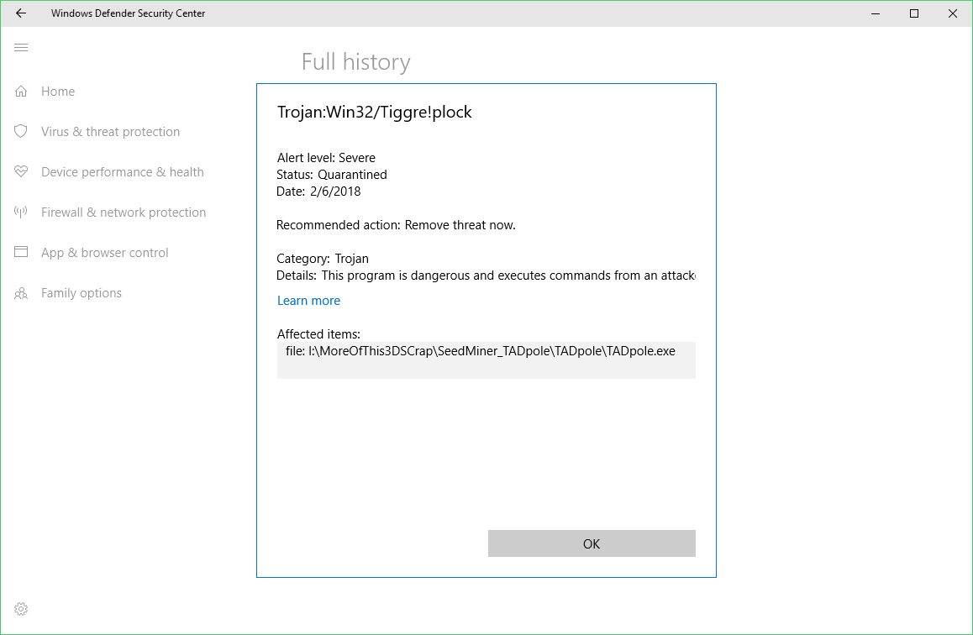The height and width of the screenshot is (635, 973).
Task: Click the Trojan:Win32/Tiggre!plock threat title
Action: (x=375, y=112)
